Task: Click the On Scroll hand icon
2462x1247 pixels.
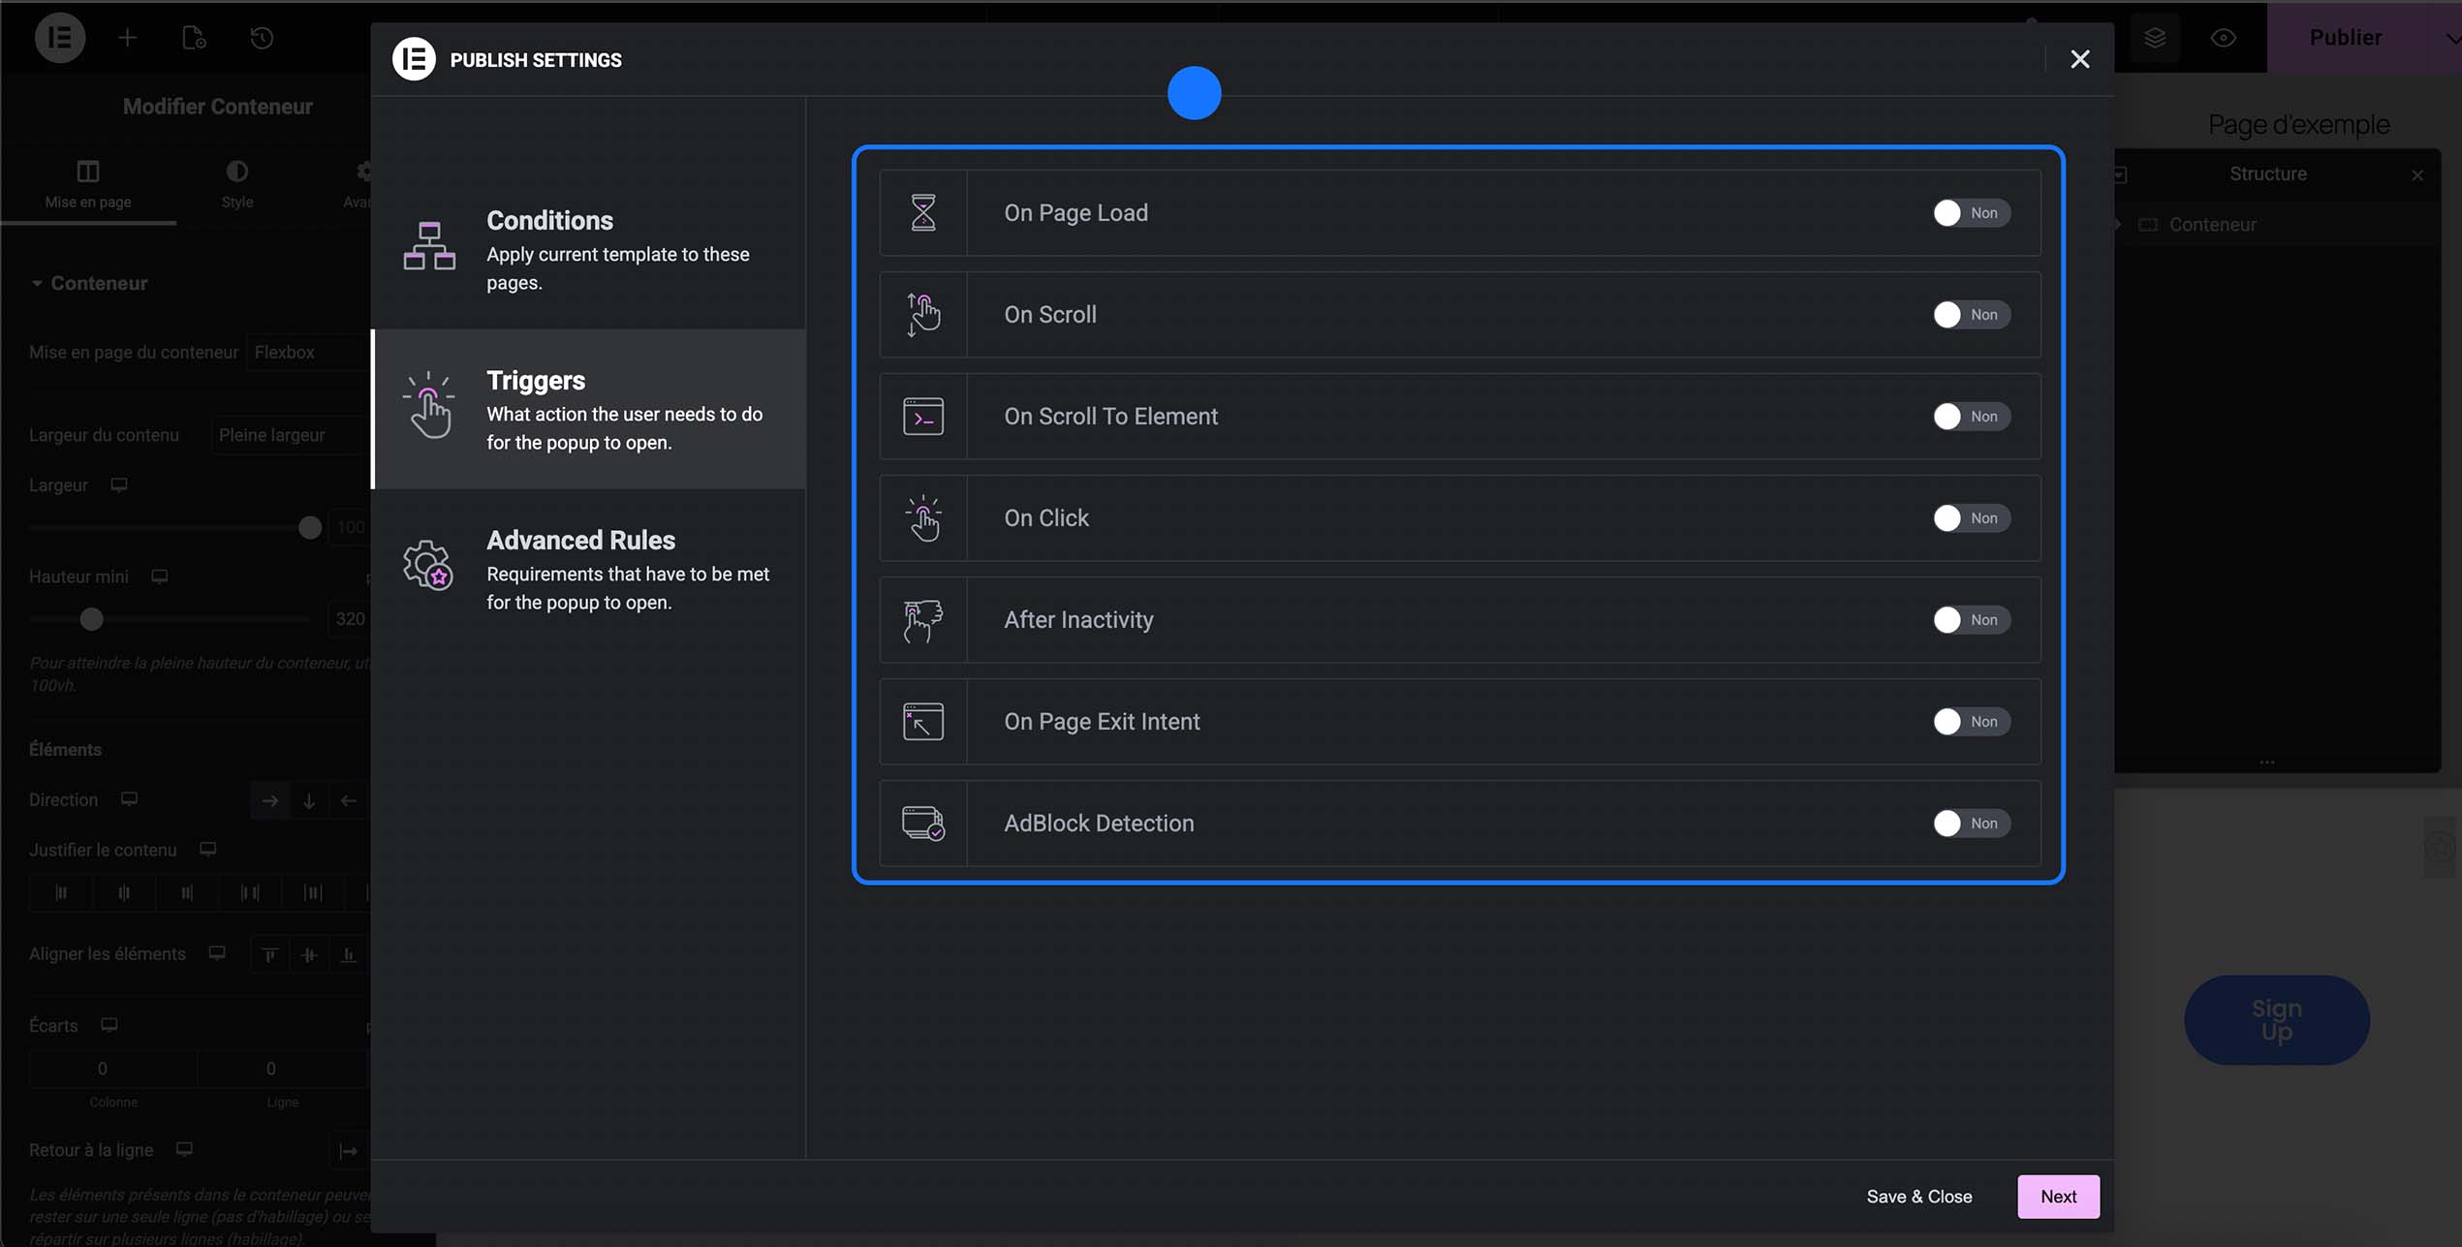Action: pyautogui.click(x=923, y=315)
